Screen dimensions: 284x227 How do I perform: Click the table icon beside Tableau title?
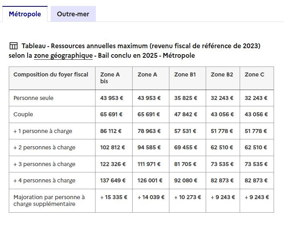click(13, 46)
